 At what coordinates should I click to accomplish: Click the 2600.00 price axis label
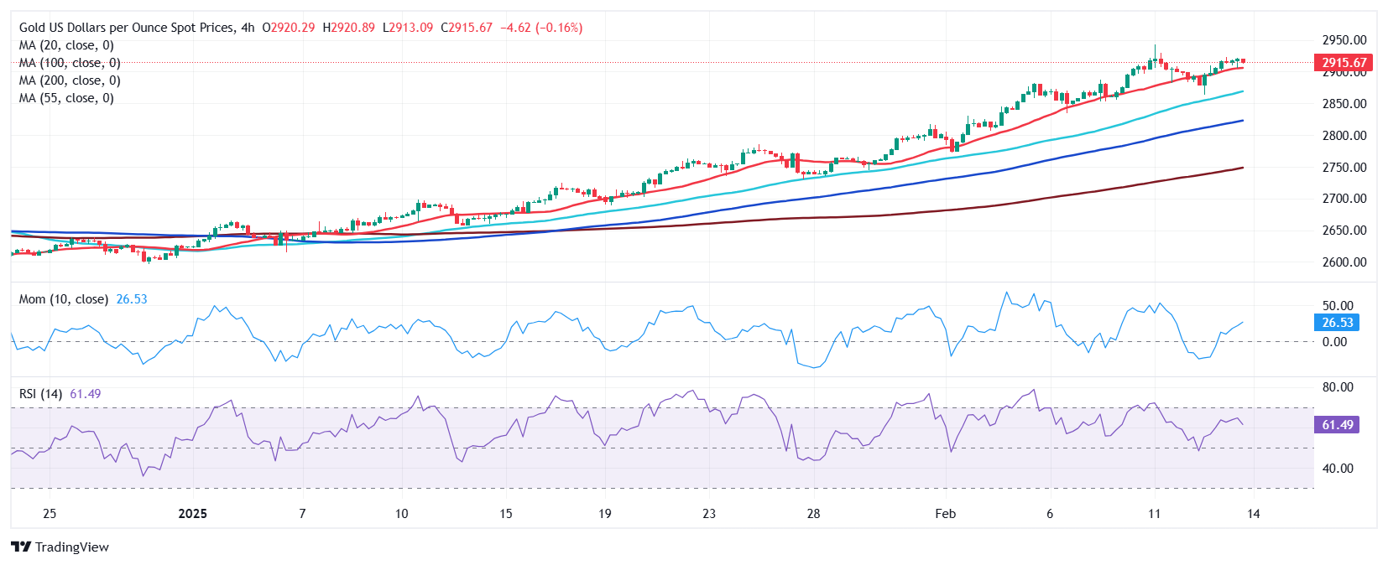pos(1344,262)
